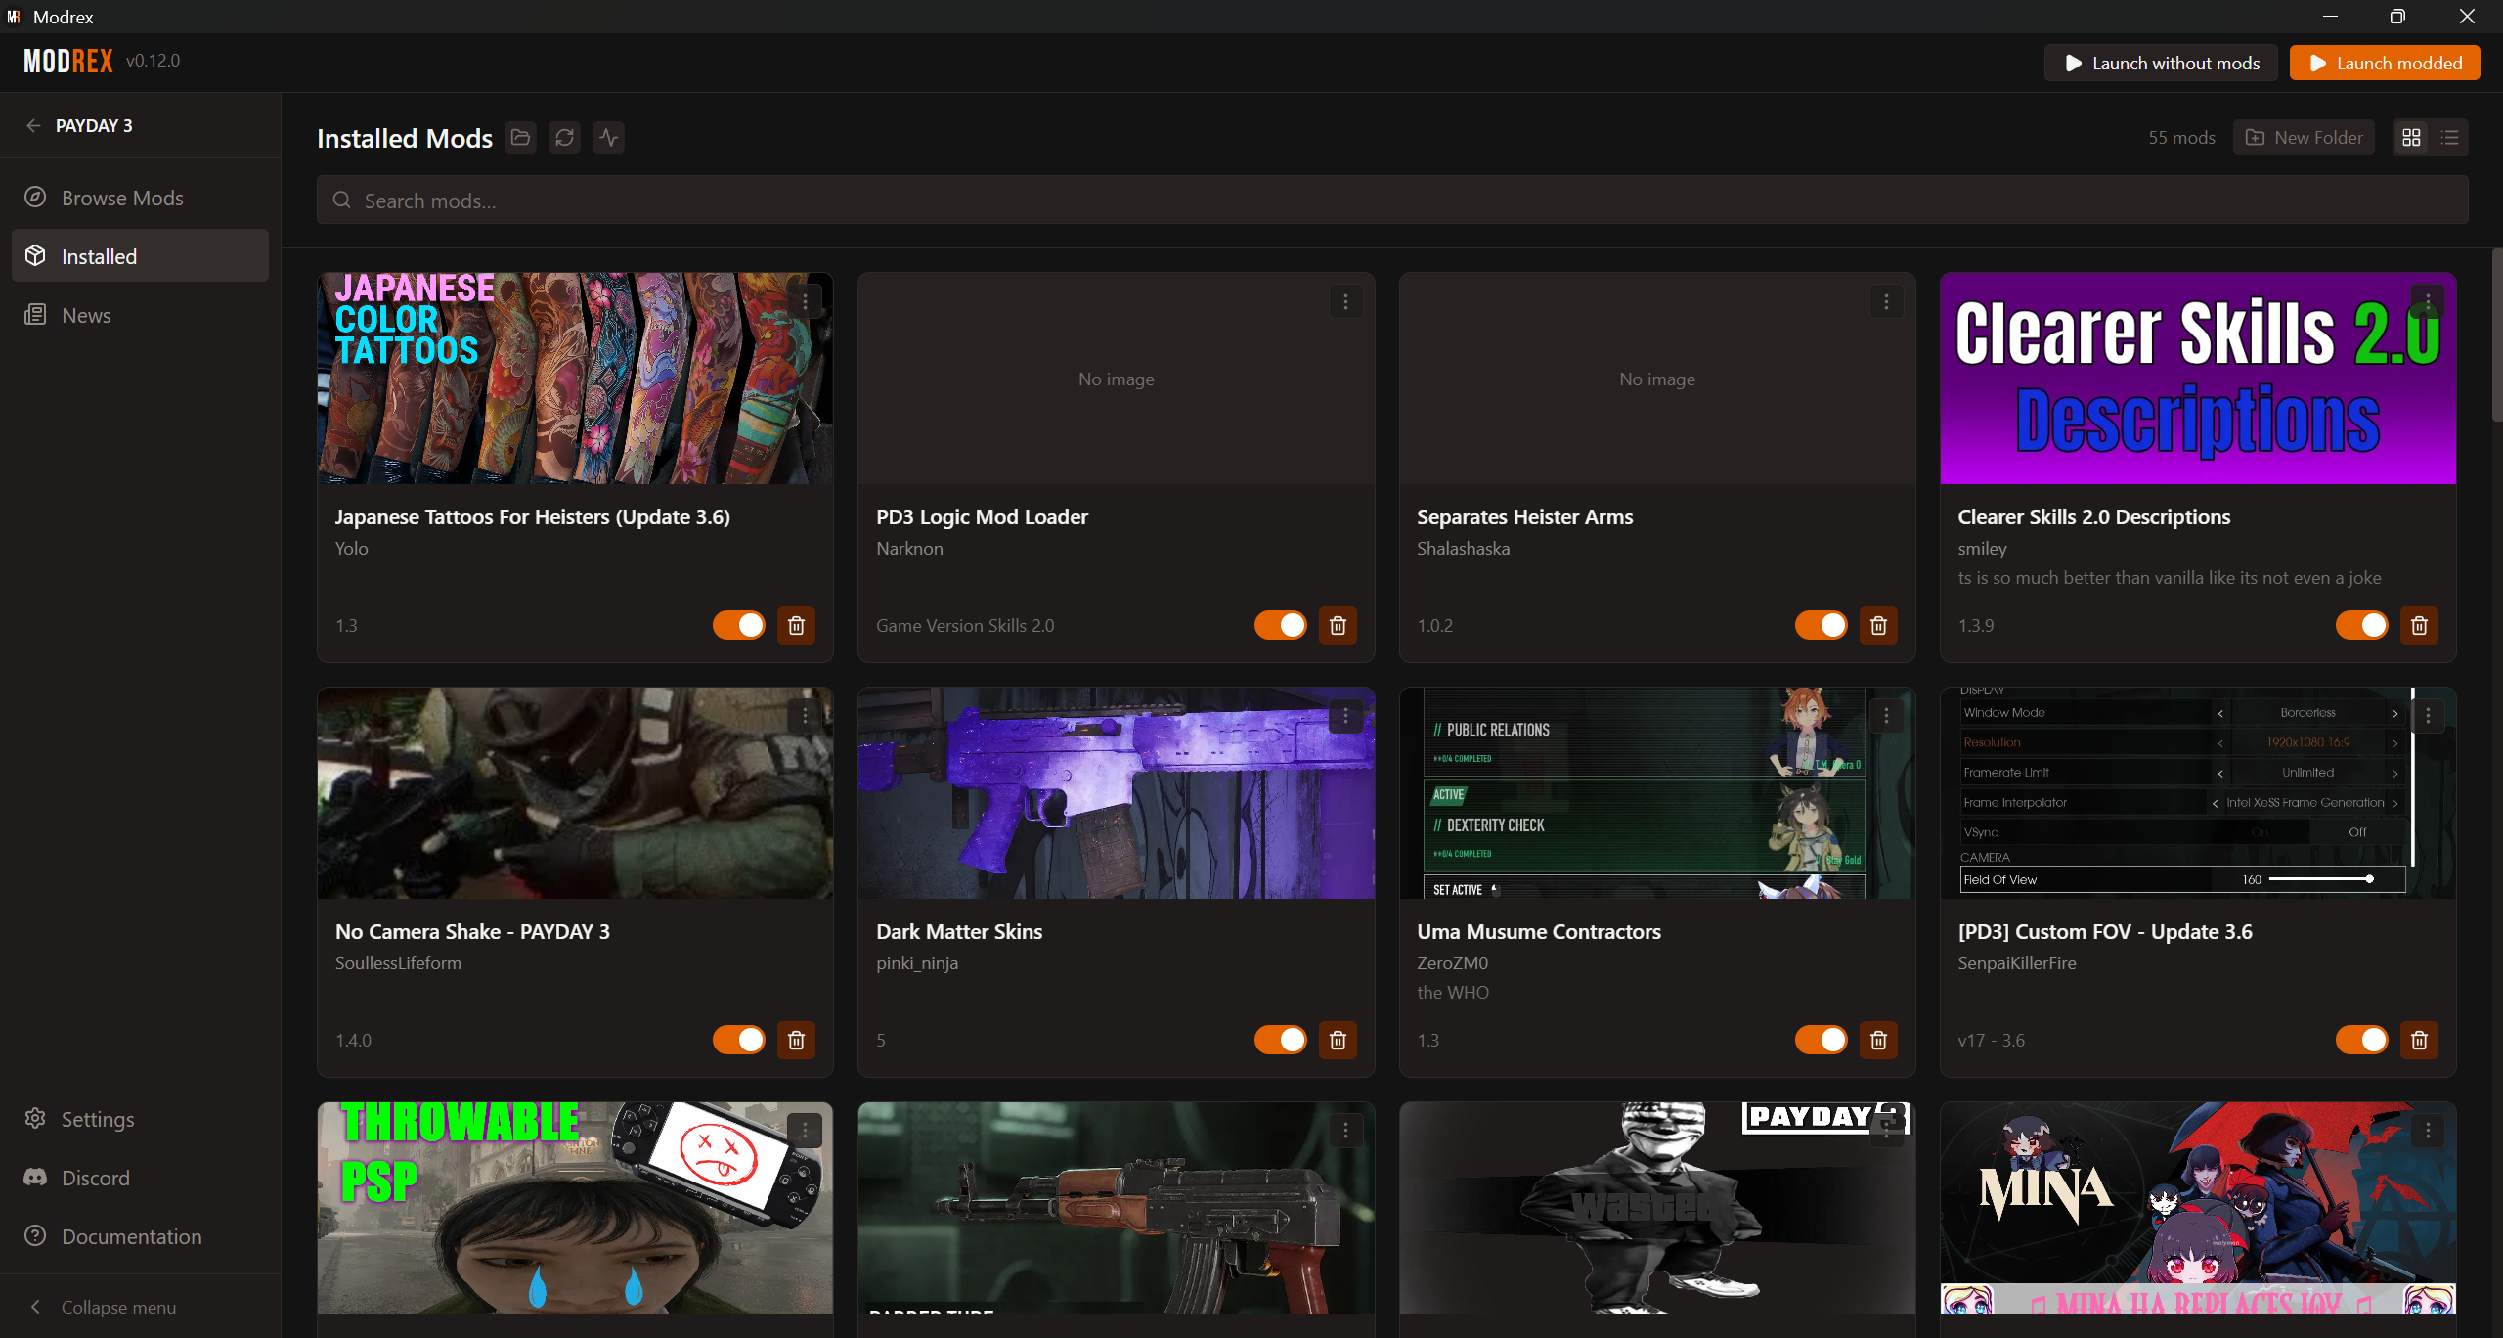Viewport: 2503px width, 1338px height.
Task: Delete No Camera Shake mod
Action: click(796, 1040)
